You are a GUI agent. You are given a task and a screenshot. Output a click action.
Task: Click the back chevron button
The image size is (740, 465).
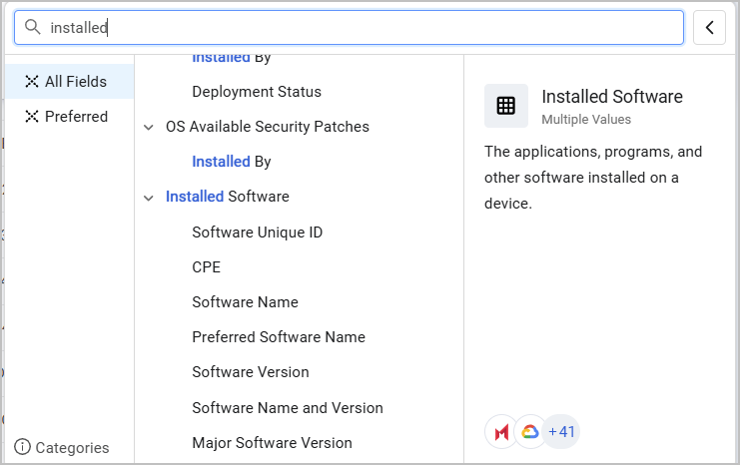click(709, 27)
